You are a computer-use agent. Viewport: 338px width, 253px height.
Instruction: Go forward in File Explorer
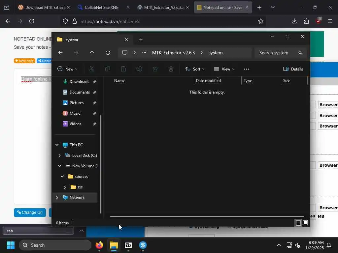coord(76,53)
